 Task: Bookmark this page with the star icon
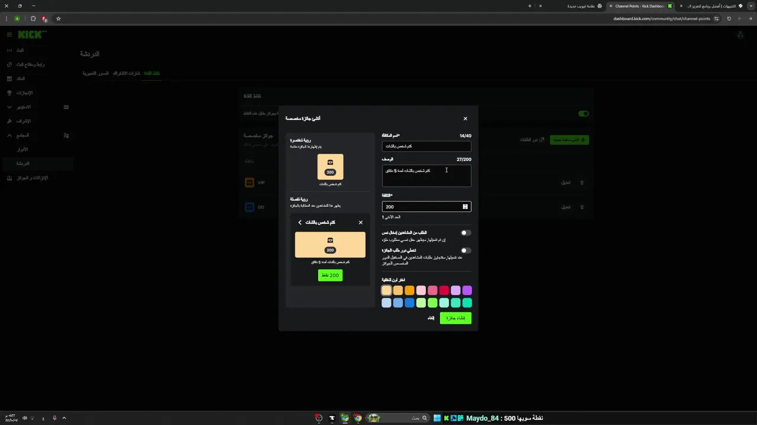coord(58,18)
